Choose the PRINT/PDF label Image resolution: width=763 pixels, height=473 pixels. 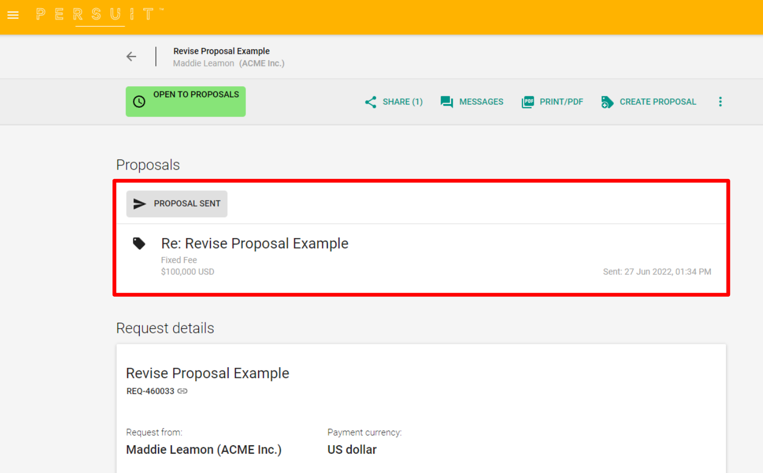point(561,102)
